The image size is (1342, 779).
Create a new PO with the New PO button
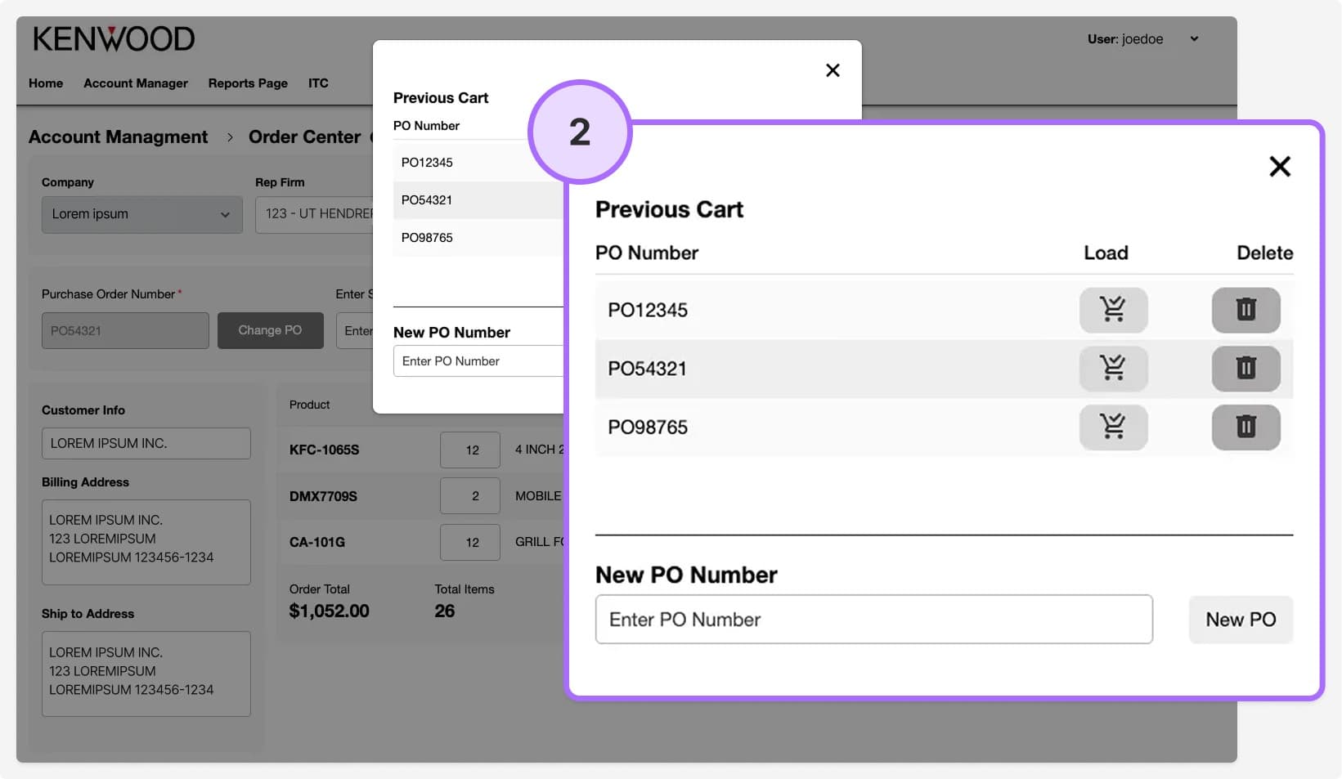click(1240, 619)
